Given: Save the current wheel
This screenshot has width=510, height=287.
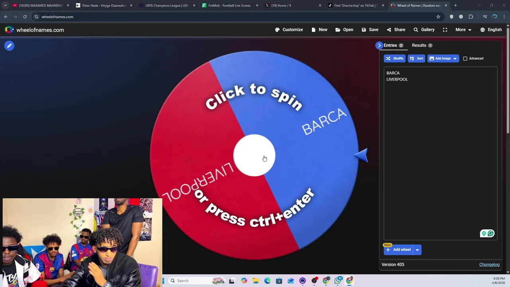Looking at the screenshot, I should coord(370,29).
